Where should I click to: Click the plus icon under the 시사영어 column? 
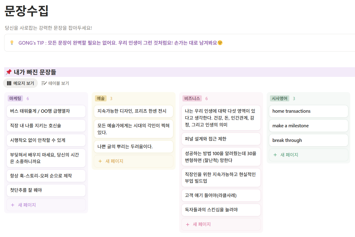[275, 155]
